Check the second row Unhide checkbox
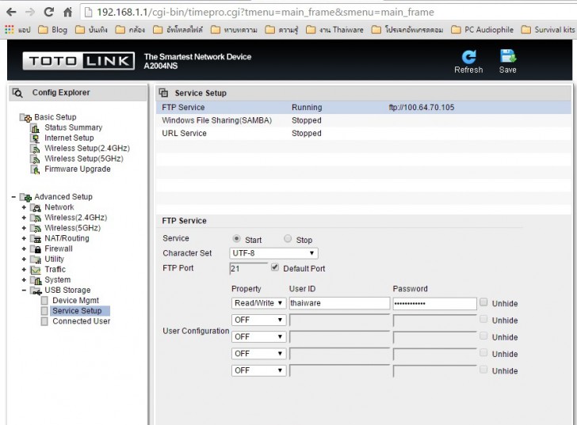Viewport: 577px width, 425px height. point(483,319)
